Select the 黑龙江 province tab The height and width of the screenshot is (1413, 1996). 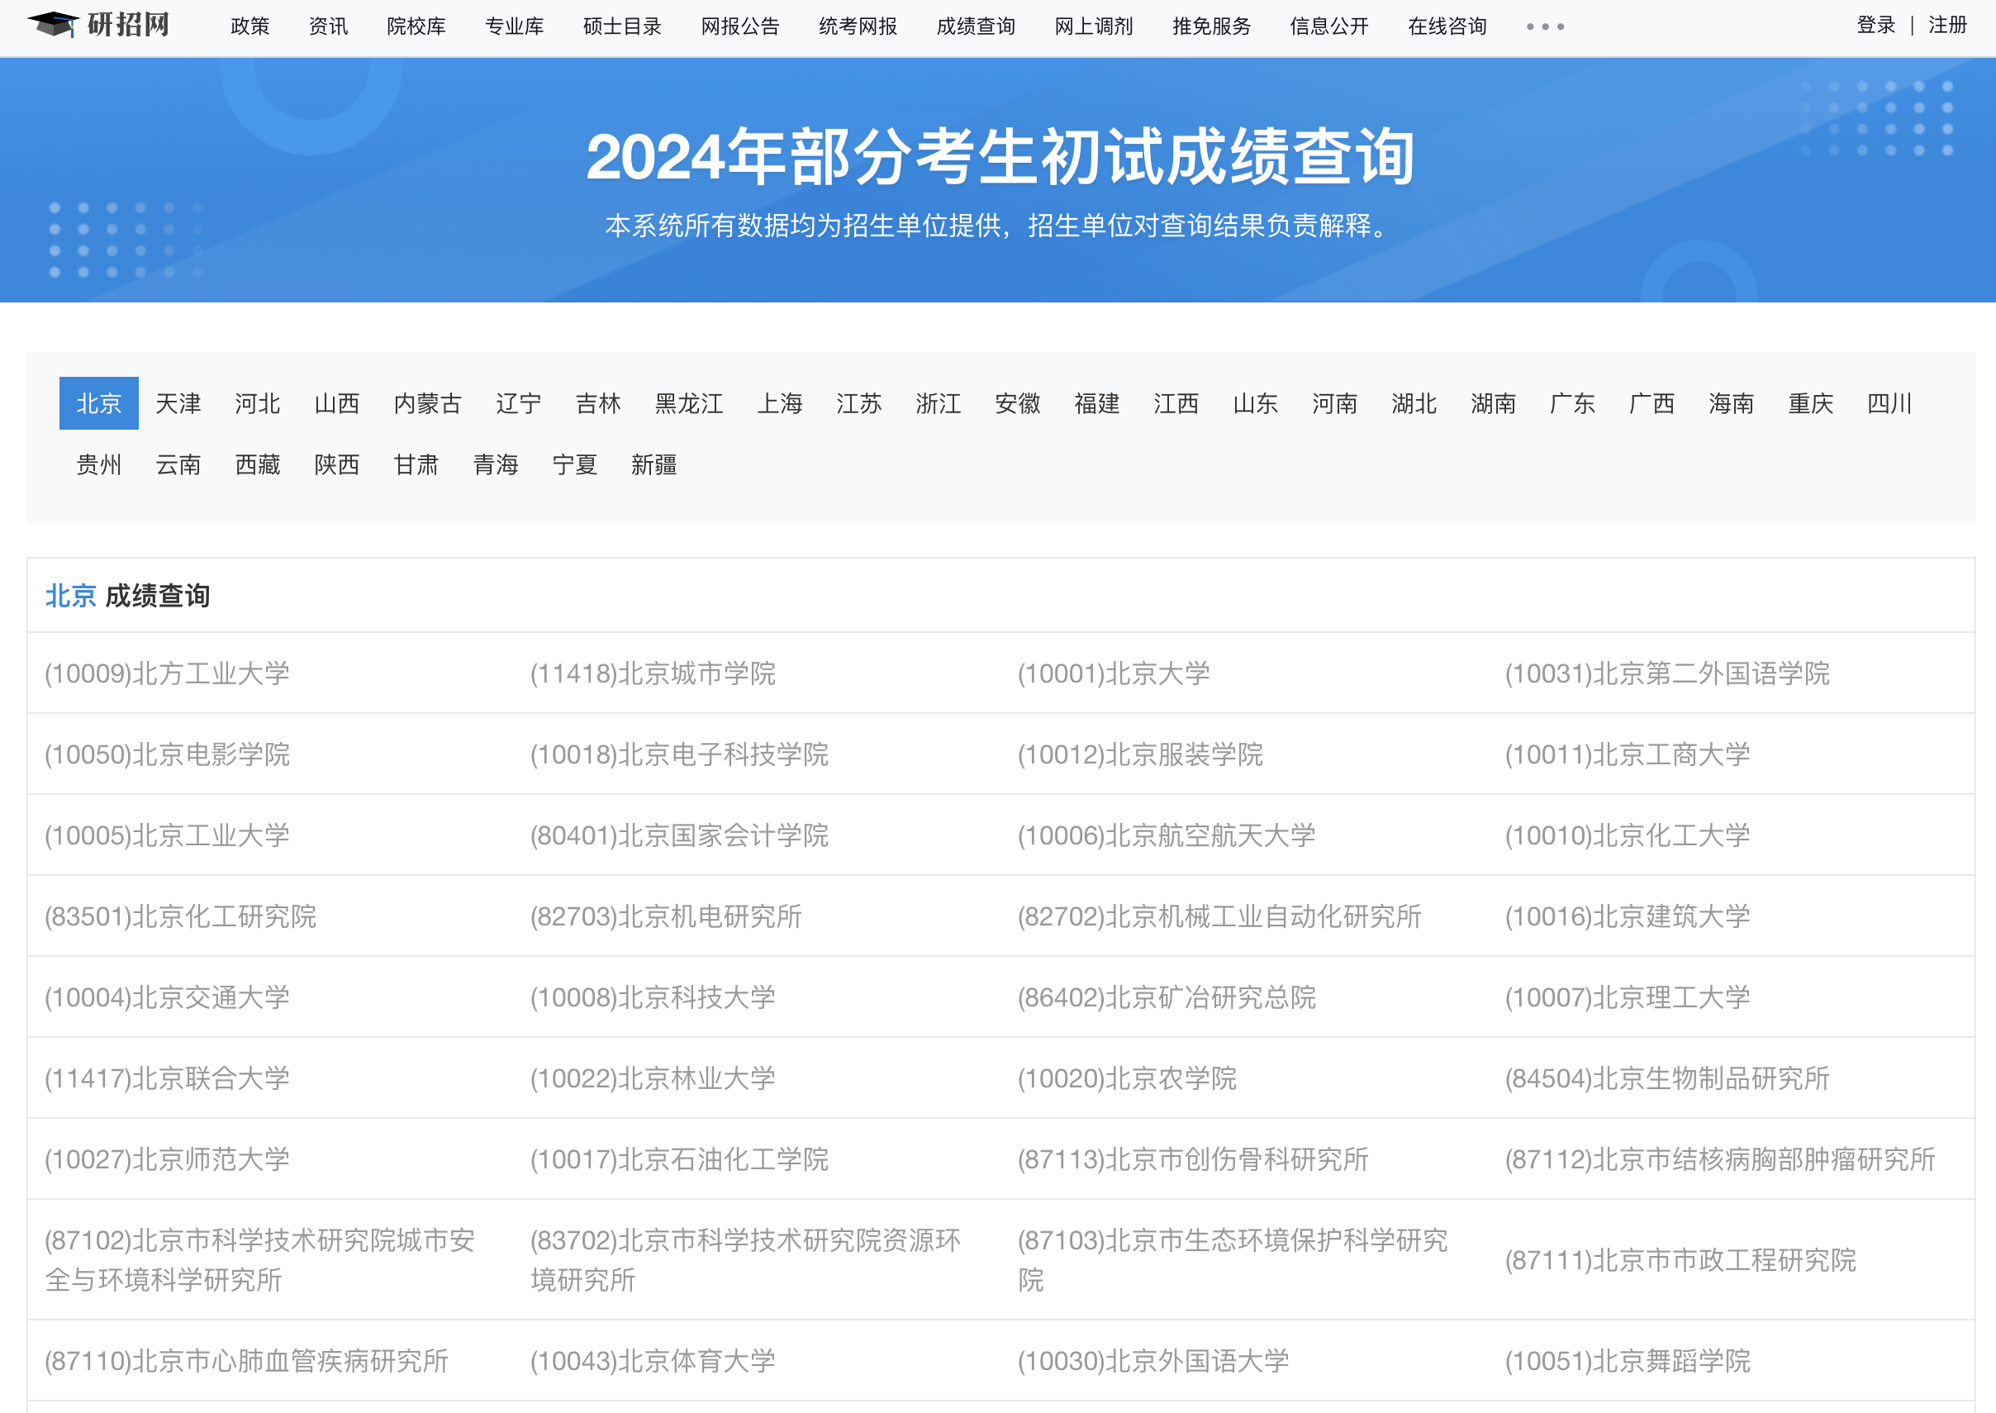tap(688, 403)
